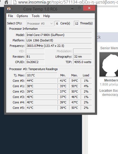Open the Help menu

coord(47,16)
